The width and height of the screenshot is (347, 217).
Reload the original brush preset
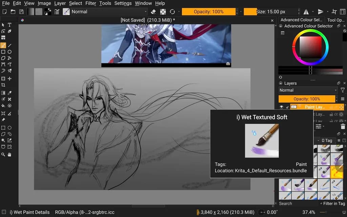pos(172,12)
